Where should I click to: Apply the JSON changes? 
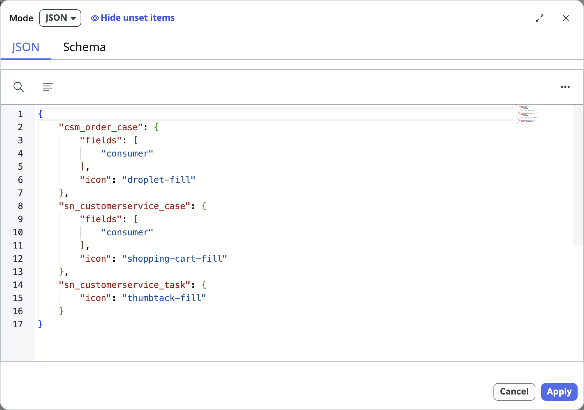(559, 392)
